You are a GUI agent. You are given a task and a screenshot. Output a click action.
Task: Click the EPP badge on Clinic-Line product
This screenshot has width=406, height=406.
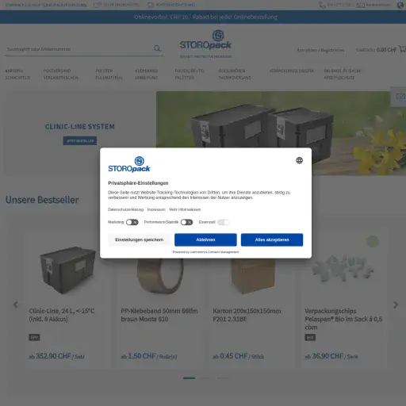click(34, 338)
